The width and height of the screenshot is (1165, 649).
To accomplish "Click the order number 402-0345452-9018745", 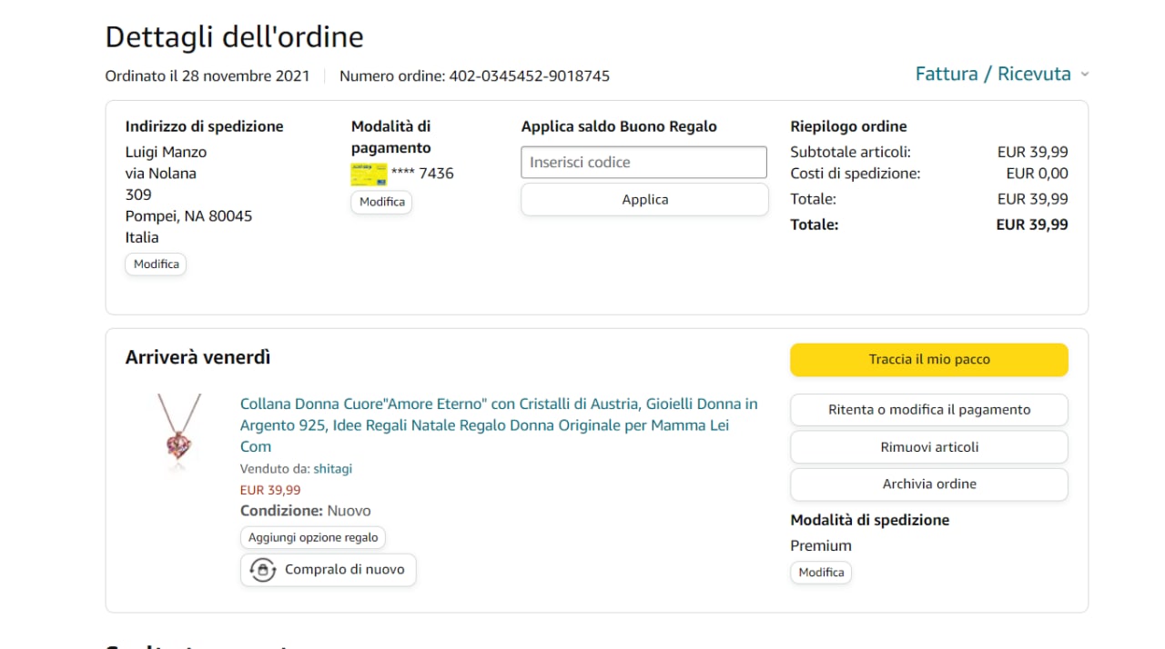I will click(529, 76).
